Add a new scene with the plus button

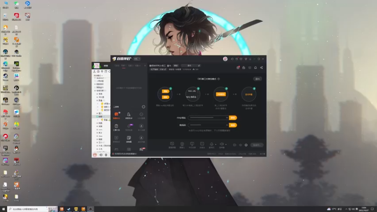[145, 65]
